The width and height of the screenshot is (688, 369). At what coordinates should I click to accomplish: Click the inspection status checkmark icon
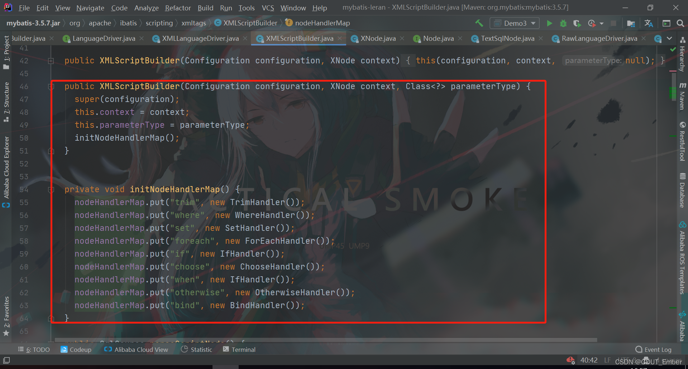[x=673, y=49]
